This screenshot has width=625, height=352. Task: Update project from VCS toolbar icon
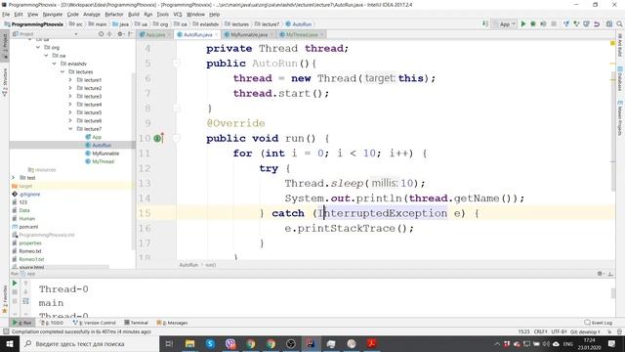[x=566, y=23]
